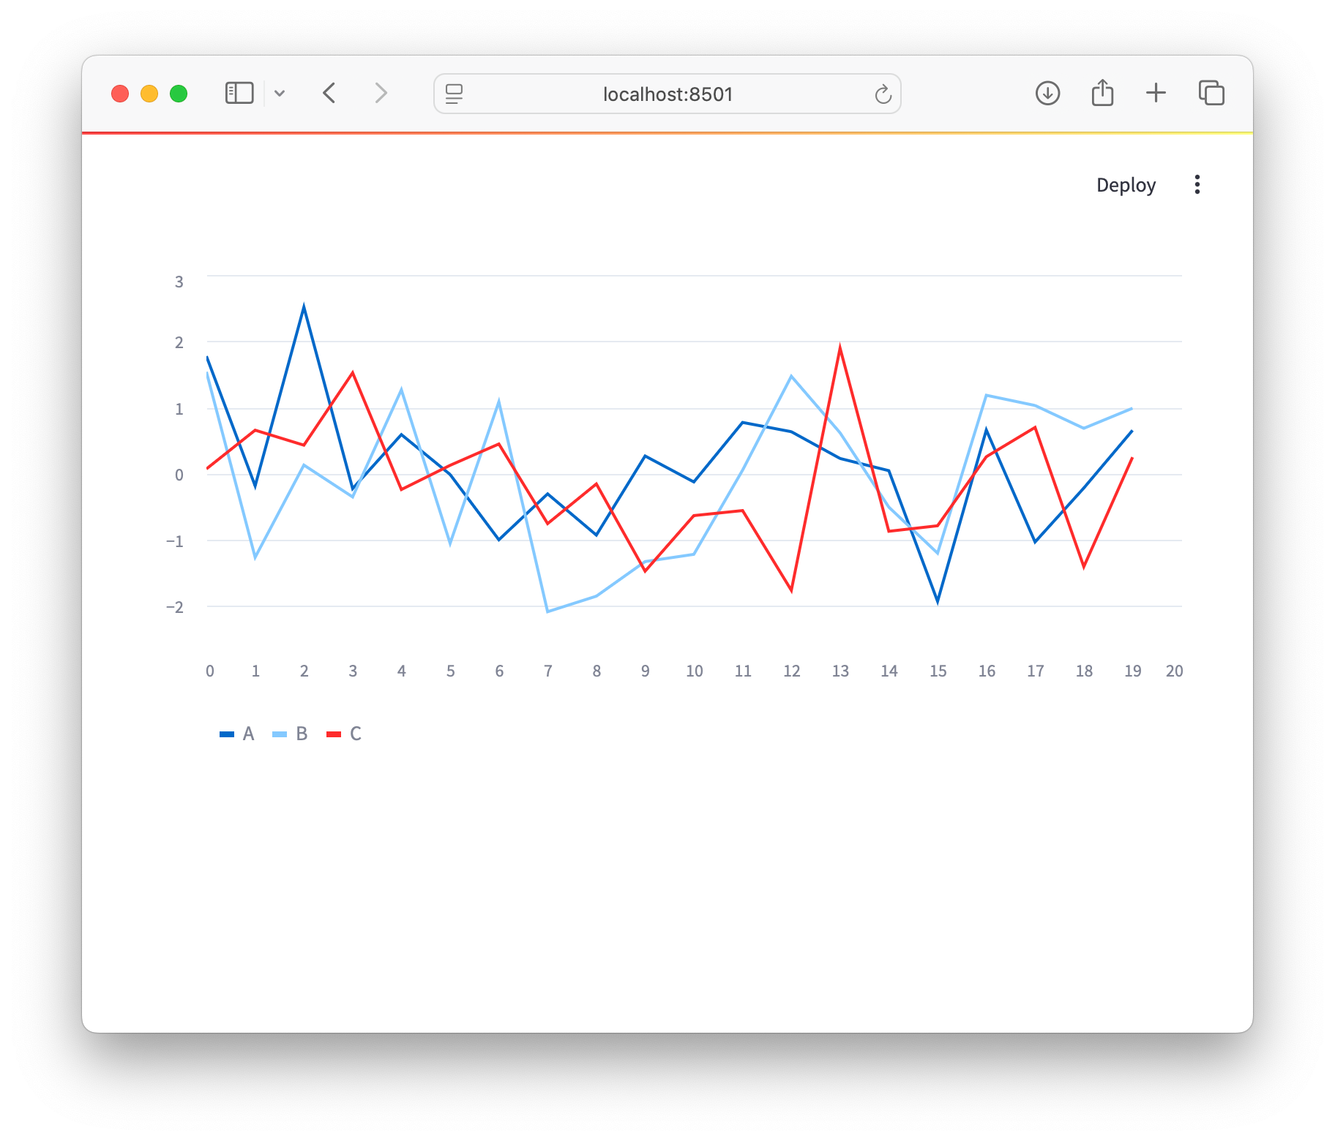This screenshot has height=1141, width=1335.
Task: Toggle the red series C legend entry
Action: click(x=355, y=734)
